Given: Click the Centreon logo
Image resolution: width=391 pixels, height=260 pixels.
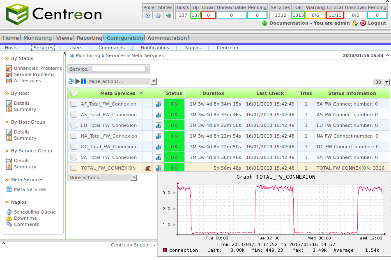Looking at the screenshot, I should click(x=54, y=14).
